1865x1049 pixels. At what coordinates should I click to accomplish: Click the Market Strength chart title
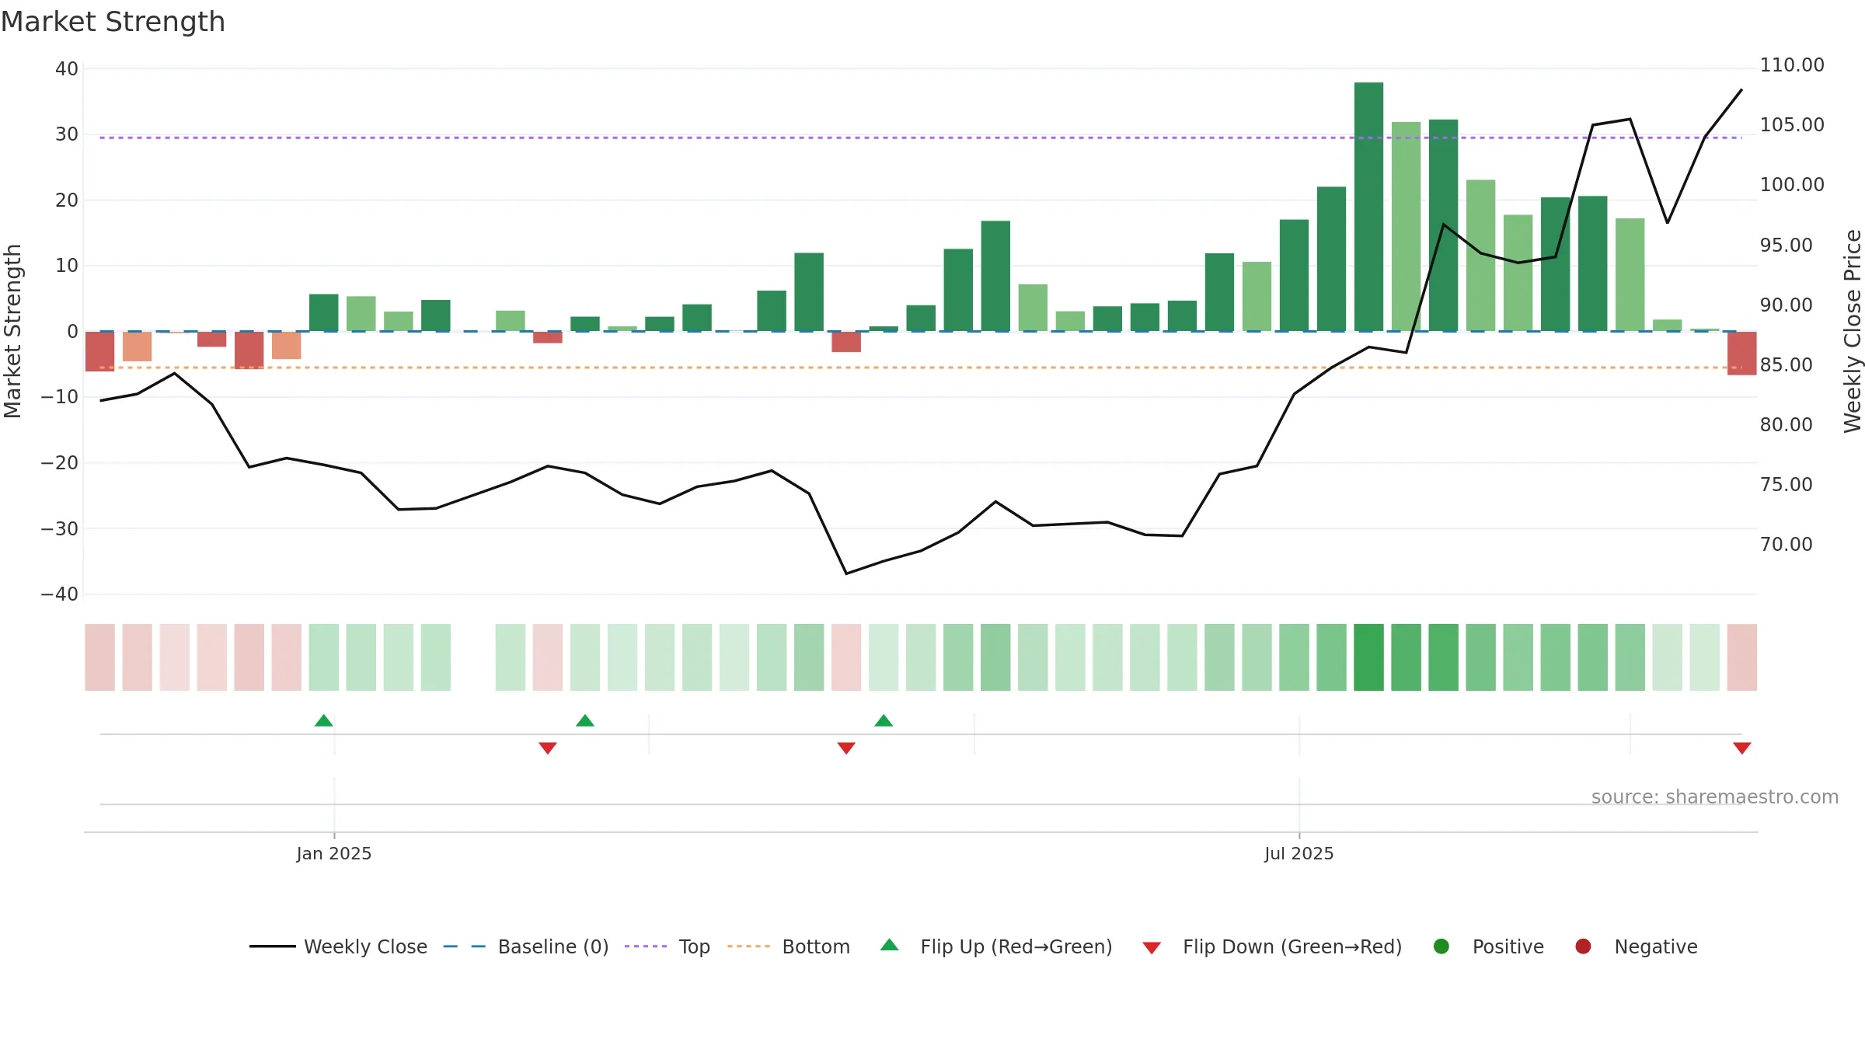coord(113,22)
